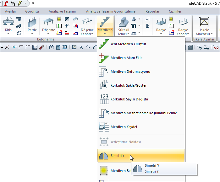Click the column-row footing icon

coord(134,26)
